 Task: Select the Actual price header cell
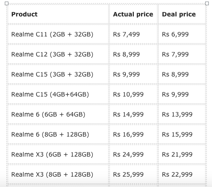pyautogui.click(x=133, y=14)
